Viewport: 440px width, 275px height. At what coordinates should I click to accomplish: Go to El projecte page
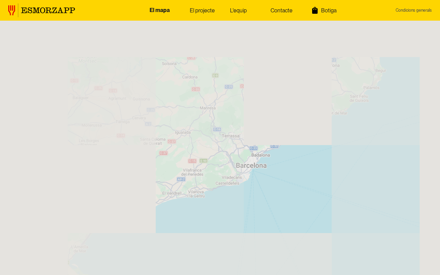pyautogui.click(x=202, y=10)
